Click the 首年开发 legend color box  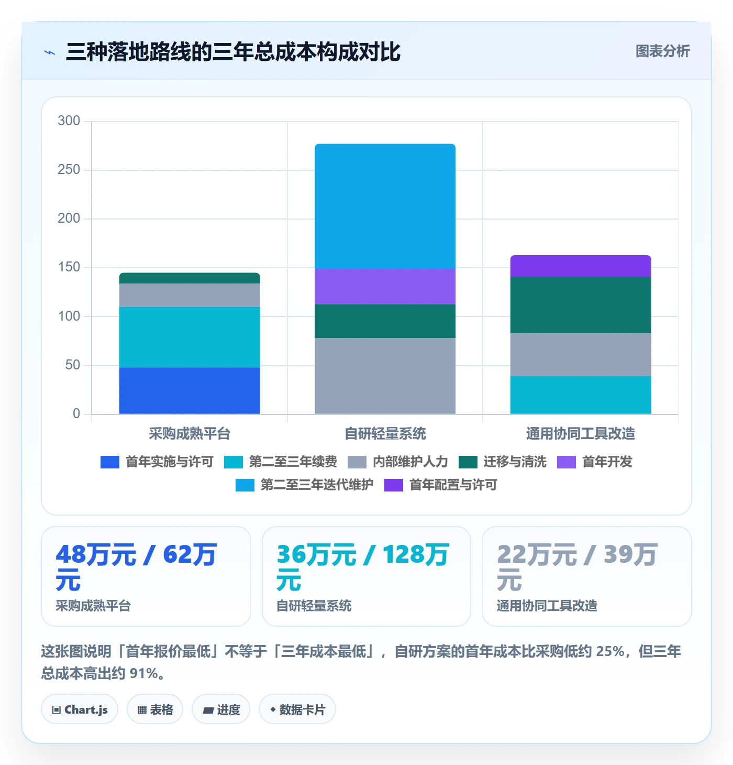coord(567,462)
